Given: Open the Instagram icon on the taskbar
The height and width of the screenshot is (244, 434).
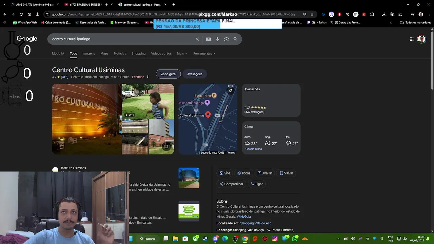Looking at the screenshot, I should [275, 239].
